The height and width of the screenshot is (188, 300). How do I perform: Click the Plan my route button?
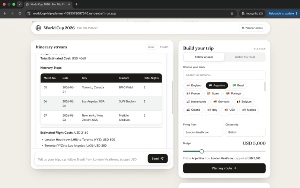click(224, 168)
